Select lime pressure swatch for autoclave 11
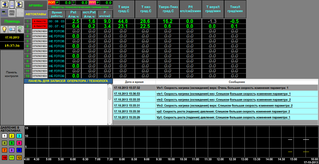319x164 pixels. point(12,158)
